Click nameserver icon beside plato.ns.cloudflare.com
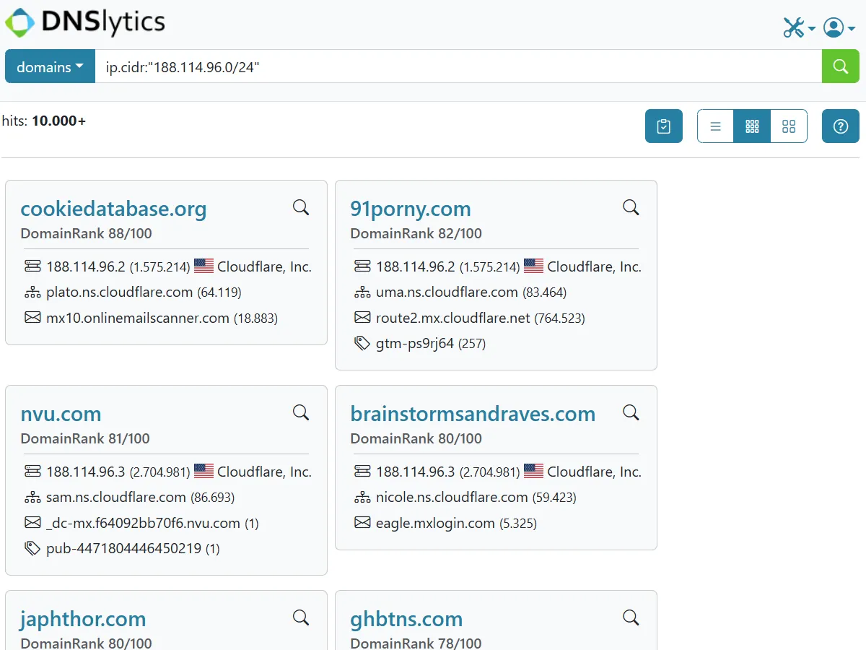The height and width of the screenshot is (650, 866). 32,292
